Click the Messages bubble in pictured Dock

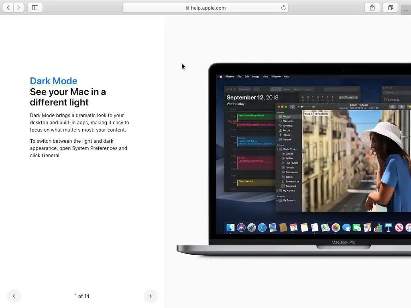(346, 228)
